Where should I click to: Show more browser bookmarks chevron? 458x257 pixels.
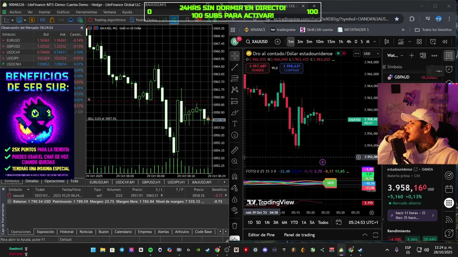click(403, 30)
